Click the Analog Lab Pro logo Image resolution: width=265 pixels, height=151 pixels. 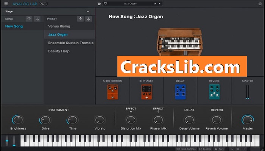[x=30, y=4]
